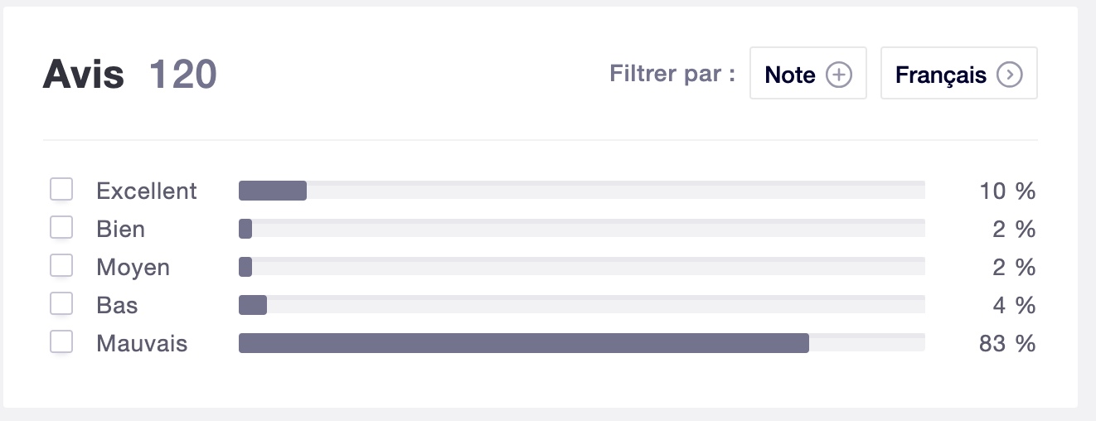Click the Bien label text
Screen dimensions: 1096x421
(x=120, y=230)
